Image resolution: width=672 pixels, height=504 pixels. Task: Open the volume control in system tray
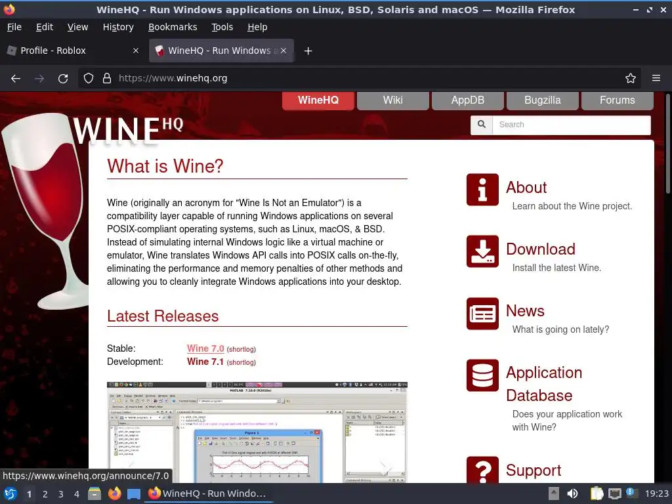(572, 493)
